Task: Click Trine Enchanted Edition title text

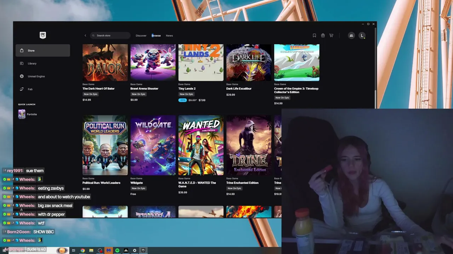Action: click(242, 183)
